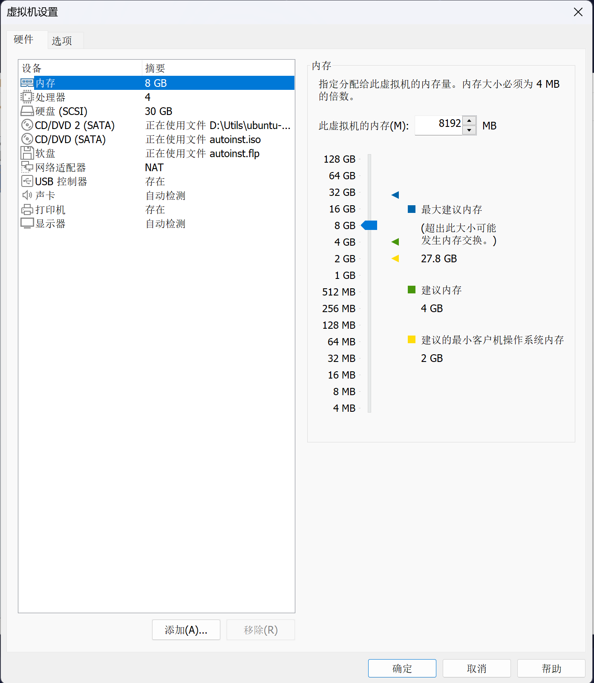Click the yellow minimum guest OS memory arrow

click(x=395, y=258)
